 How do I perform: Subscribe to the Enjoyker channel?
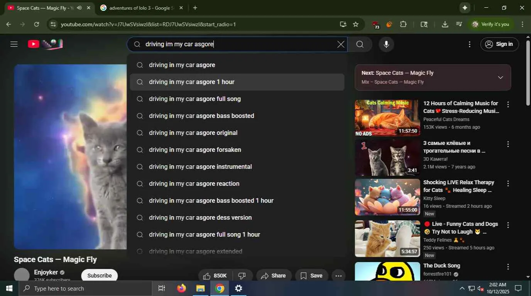pyautogui.click(x=100, y=275)
